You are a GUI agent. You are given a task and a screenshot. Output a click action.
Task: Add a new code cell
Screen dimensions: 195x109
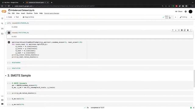click(9, 17)
